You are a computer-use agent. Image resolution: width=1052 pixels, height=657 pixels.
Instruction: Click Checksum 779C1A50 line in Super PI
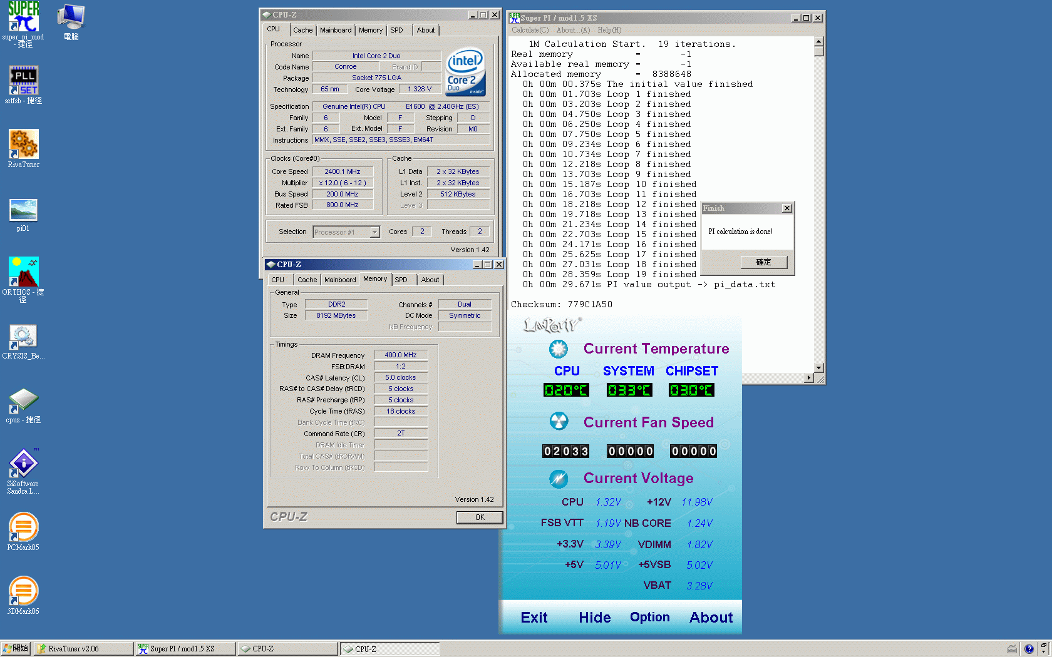click(x=562, y=304)
